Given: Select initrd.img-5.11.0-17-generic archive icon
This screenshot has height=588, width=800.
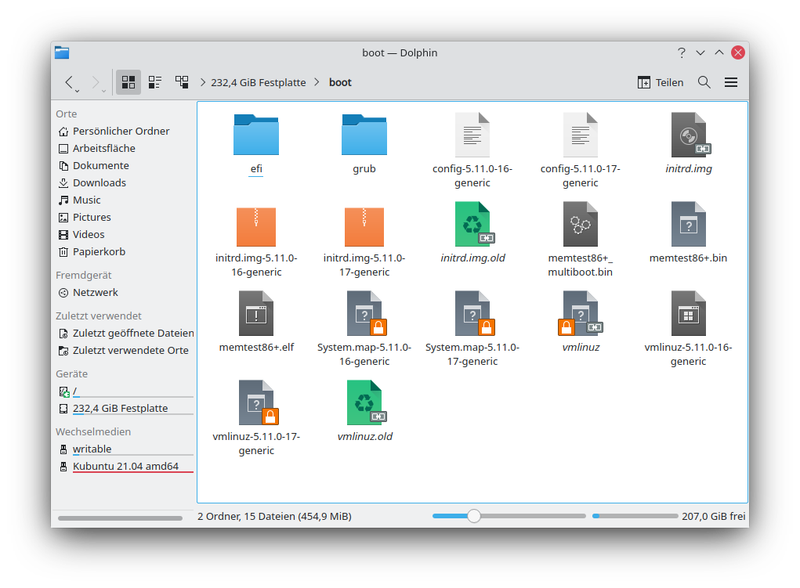Looking at the screenshot, I should point(364,226).
